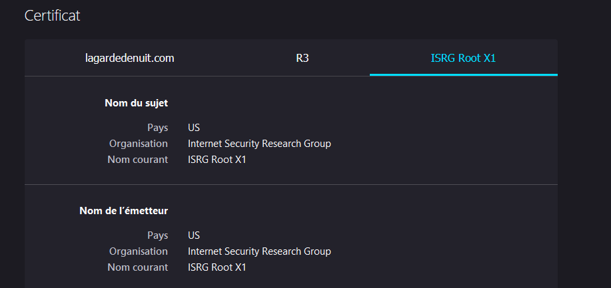Select the issuer common name ISRG Root X1
Screen dimensions: 611x288
pos(217,267)
